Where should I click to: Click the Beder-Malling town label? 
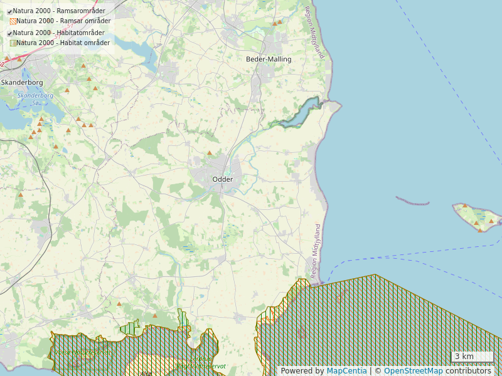pyautogui.click(x=269, y=59)
